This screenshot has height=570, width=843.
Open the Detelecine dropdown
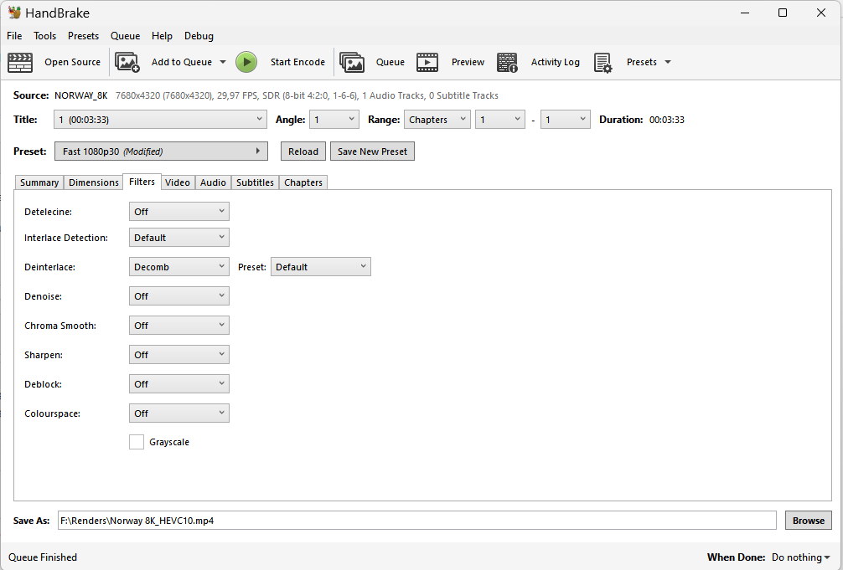[179, 212]
